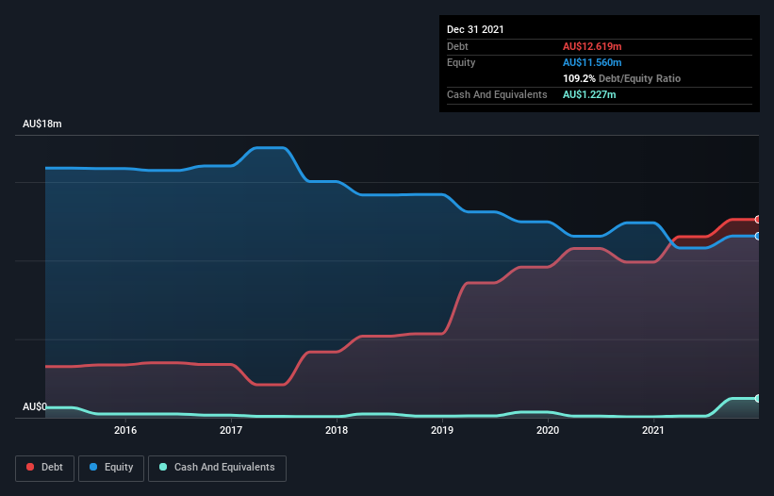Click the Equity row label in tooltip

[461, 62]
